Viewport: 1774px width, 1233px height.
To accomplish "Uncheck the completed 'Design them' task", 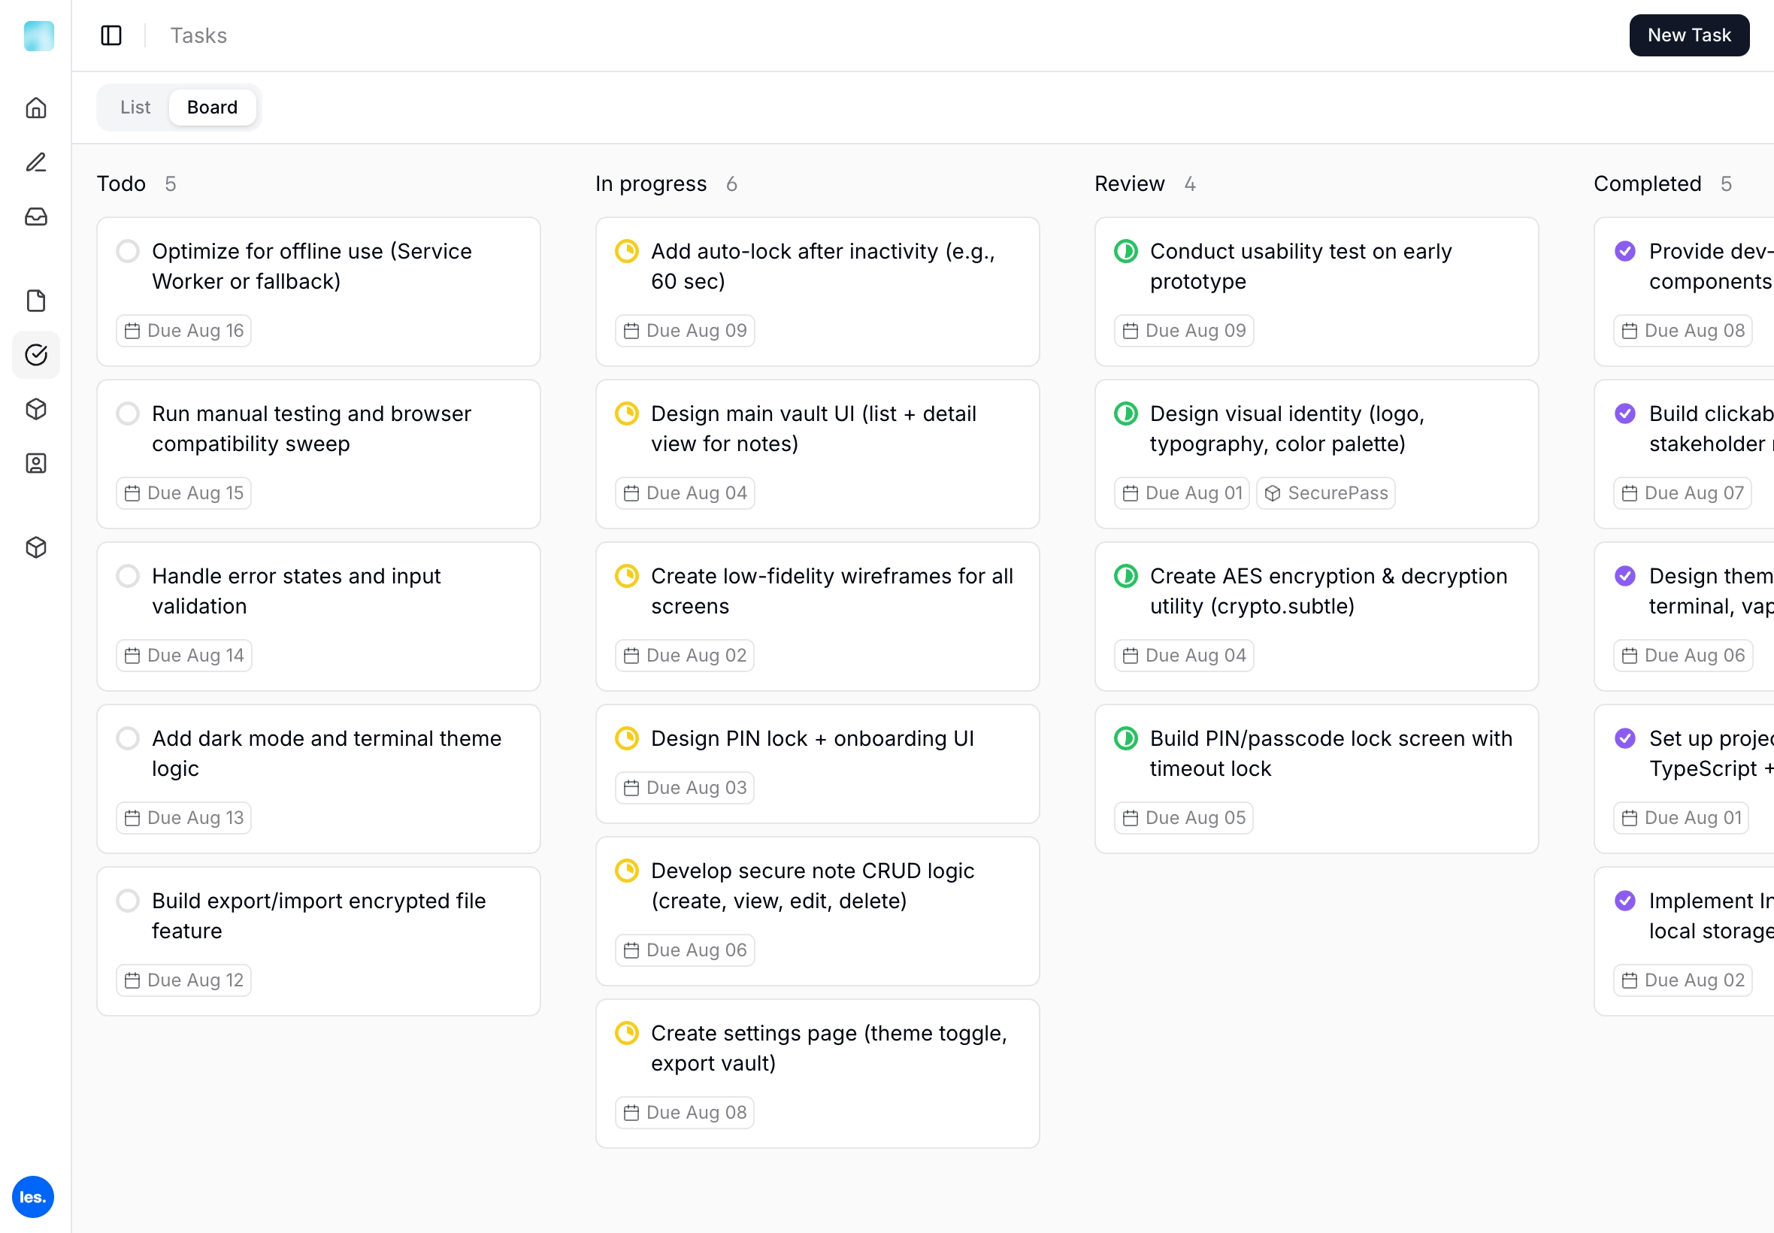I will tap(1625, 576).
